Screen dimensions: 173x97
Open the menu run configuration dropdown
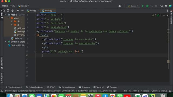tap(133, 6)
